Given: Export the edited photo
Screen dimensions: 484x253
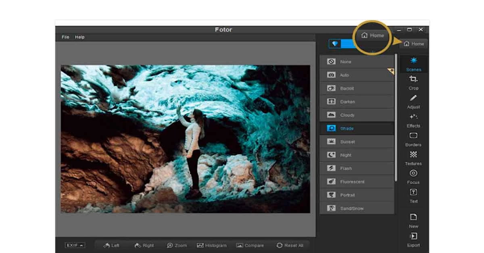Looking at the screenshot, I should pos(413,240).
